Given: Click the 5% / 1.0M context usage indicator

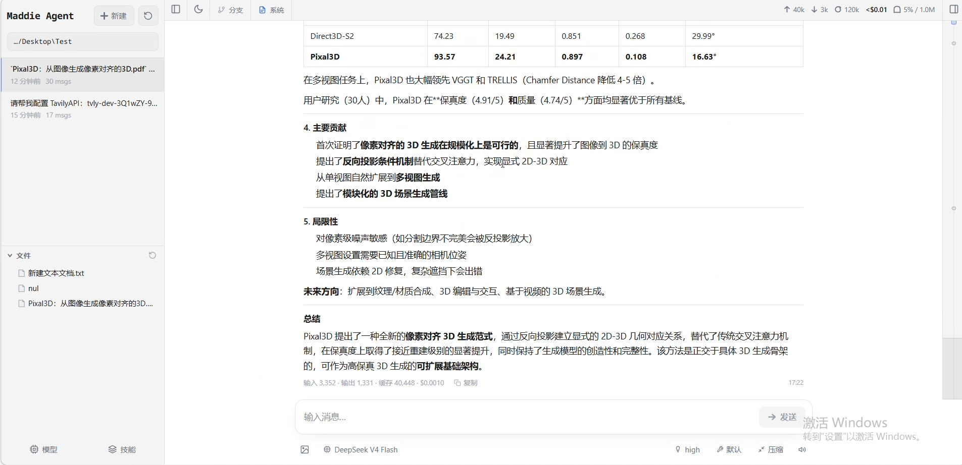Looking at the screenshot, I should click(x=914, y=10).
